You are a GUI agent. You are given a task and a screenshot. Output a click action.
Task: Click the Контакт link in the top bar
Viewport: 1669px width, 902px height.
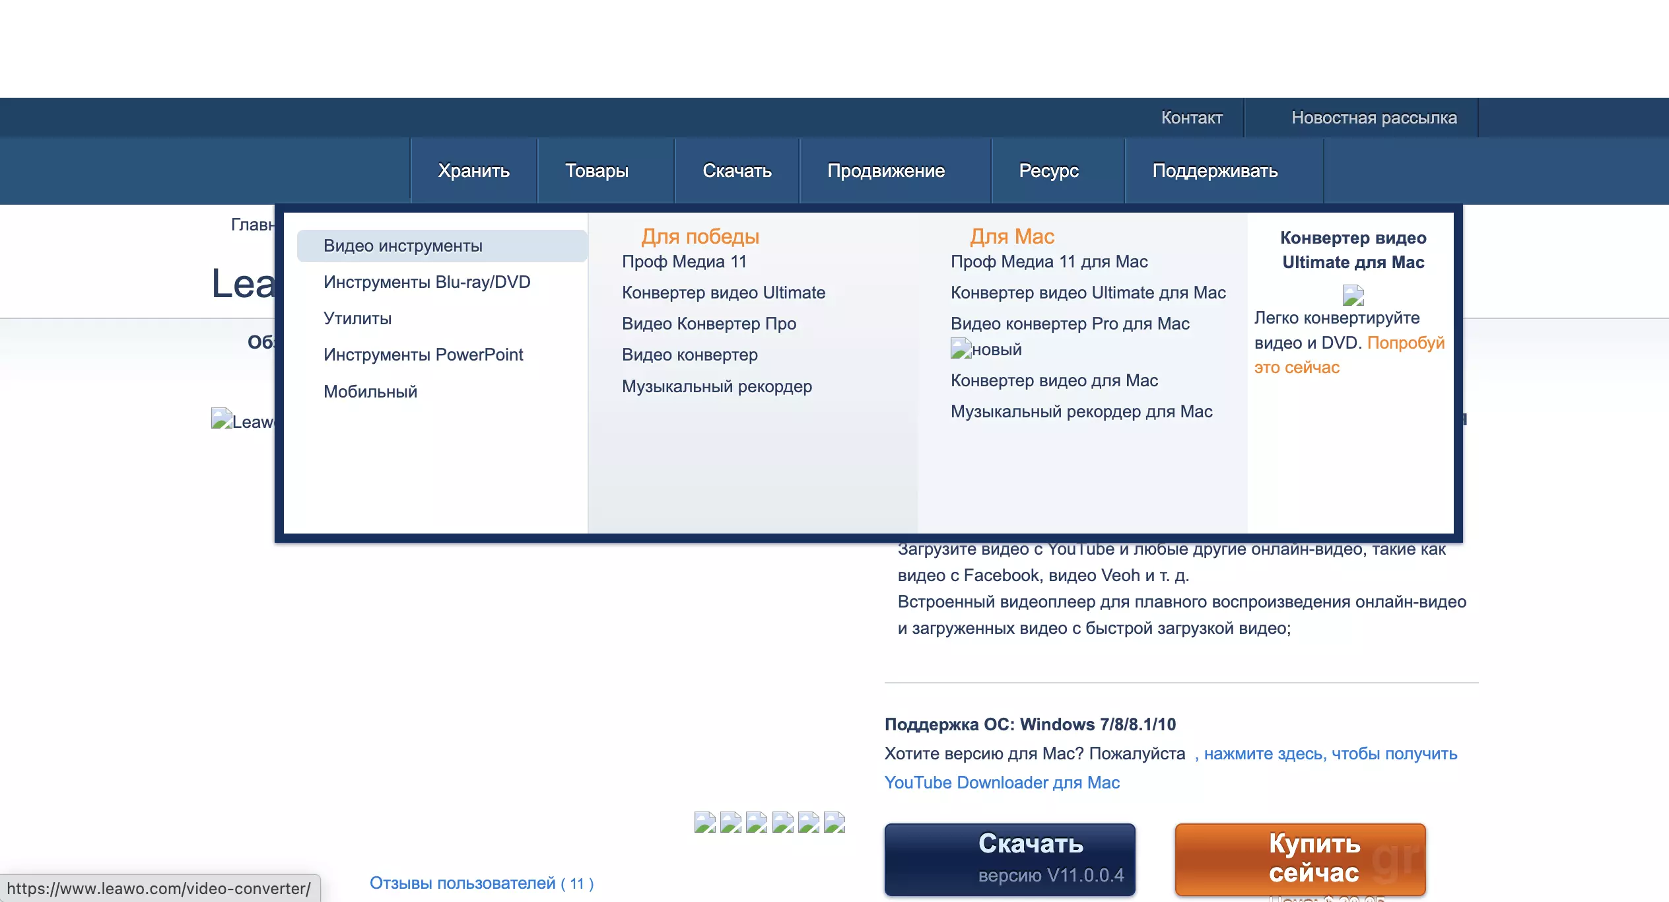coord(1192,118)
